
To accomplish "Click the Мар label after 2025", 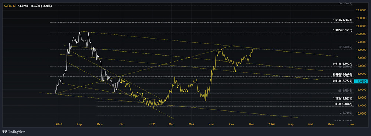I will pos(171,124).
